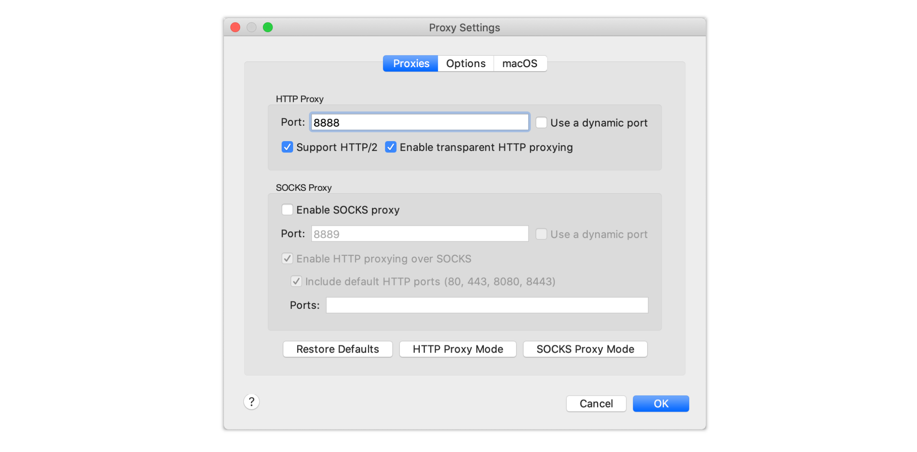Click the SOCKS Ports text field
This screenshot has height=452, width=917.
tap(487, 305)
